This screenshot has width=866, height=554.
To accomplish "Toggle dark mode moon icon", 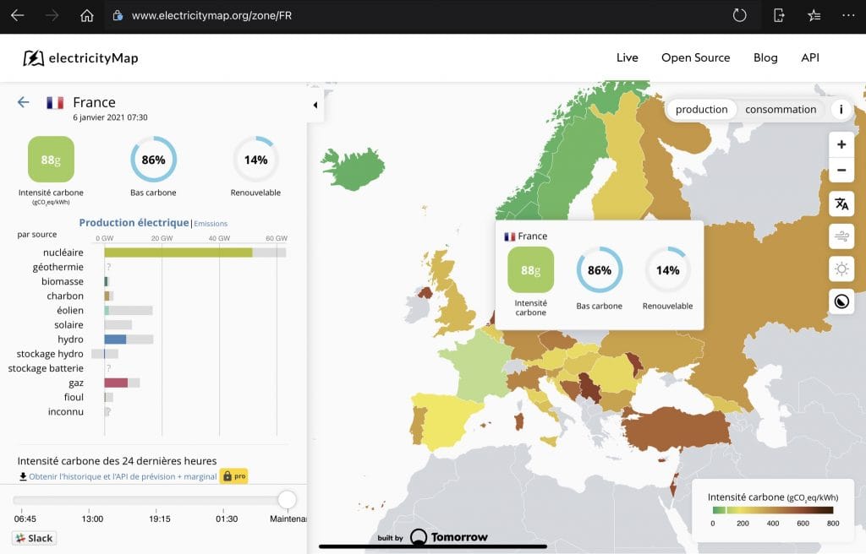I will (841, 301).
